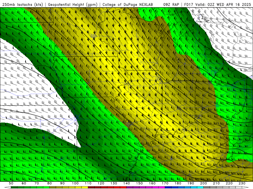Click the legend value 130

(114, 183)
